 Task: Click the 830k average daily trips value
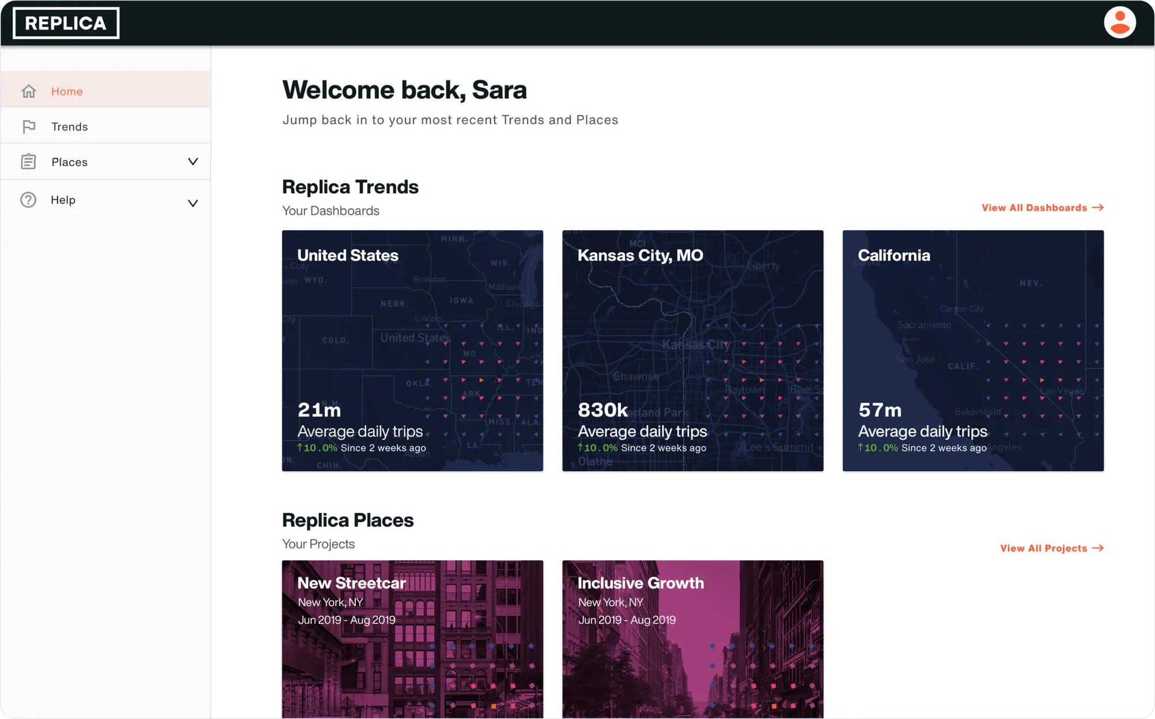pyautogui.click(x=602, y=410)
